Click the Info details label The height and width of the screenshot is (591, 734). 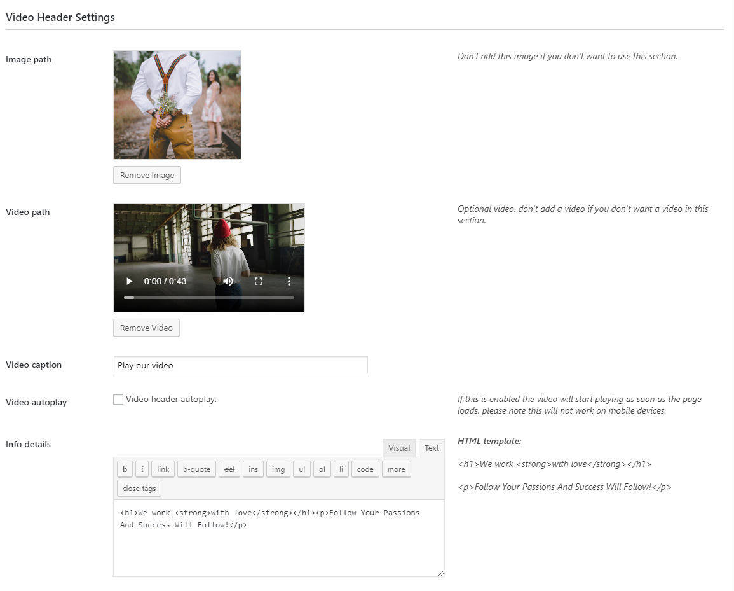28,444
